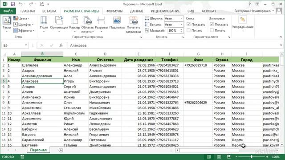
Task: Click zoom in plus button
Action: [x=267, y=157]
